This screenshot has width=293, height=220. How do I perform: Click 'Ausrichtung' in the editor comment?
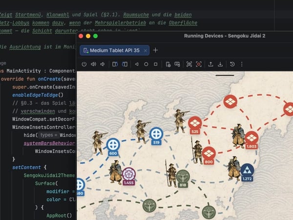click(x=25, y=47)
